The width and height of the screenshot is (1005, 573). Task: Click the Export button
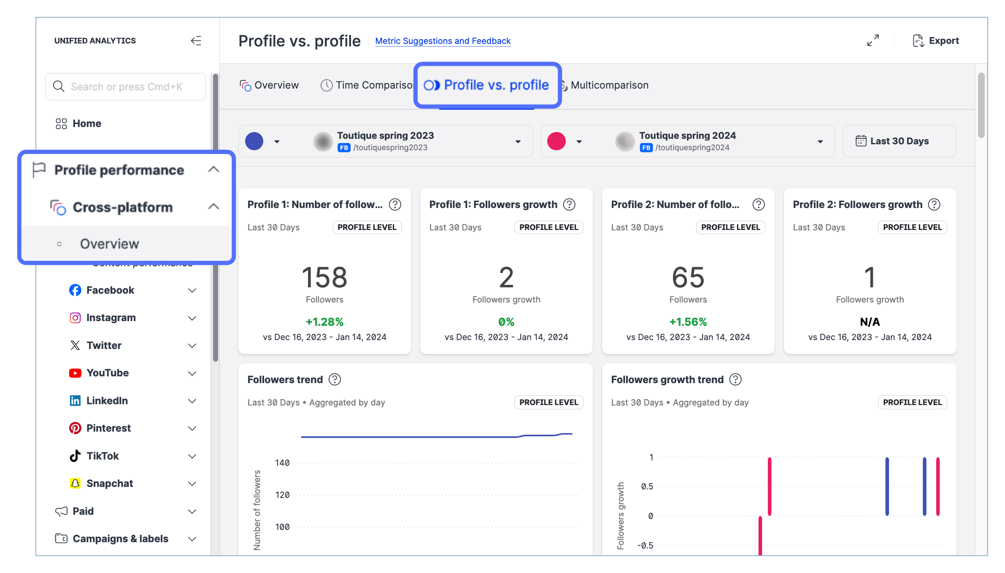tap(936, 41)
